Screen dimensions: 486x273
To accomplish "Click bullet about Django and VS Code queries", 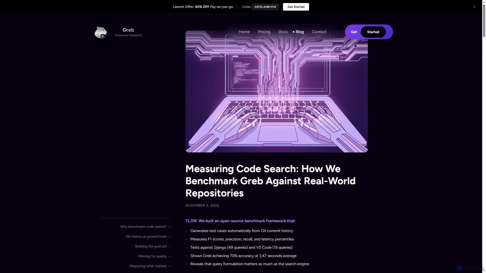I will coord(241,248).
